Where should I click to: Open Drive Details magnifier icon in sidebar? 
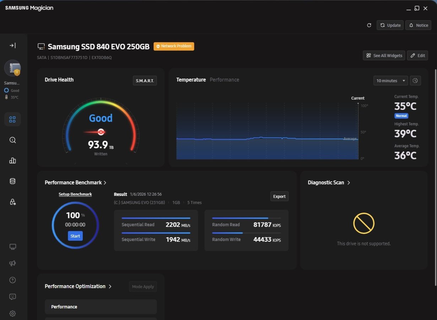pyautogui.click(x=12, y=140)
